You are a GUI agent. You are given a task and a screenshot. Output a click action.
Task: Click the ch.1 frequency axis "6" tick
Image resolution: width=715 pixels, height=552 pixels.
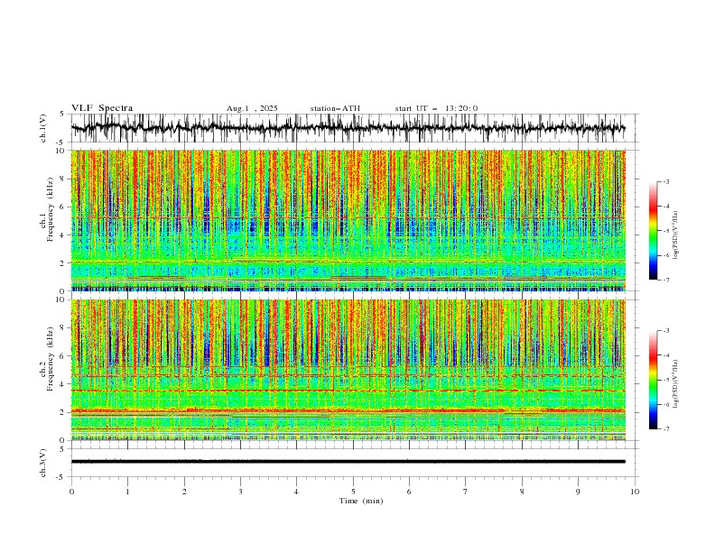click(62, 207)
